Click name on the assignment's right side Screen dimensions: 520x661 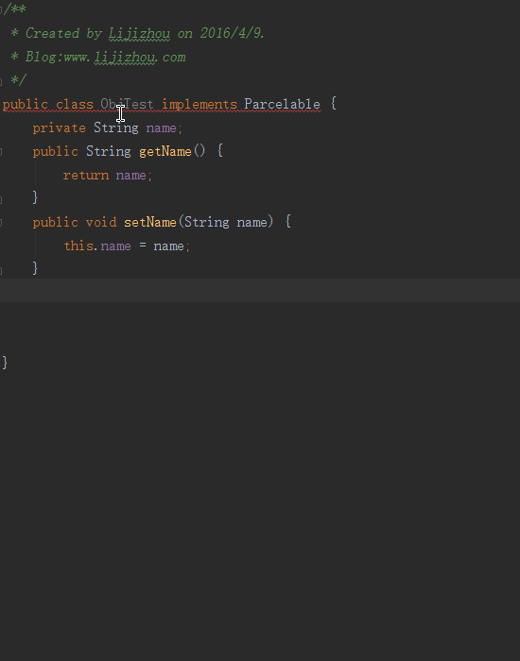pyautogui.click(x=169, y=246)
